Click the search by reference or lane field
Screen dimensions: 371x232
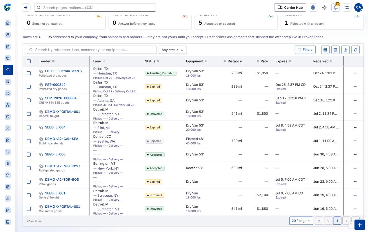(92, 50)
